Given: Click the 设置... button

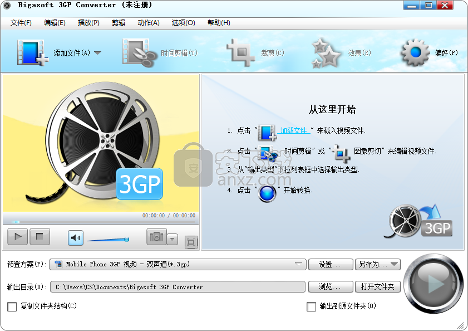Looking at the screenshot, I should (x=331, y=264).
